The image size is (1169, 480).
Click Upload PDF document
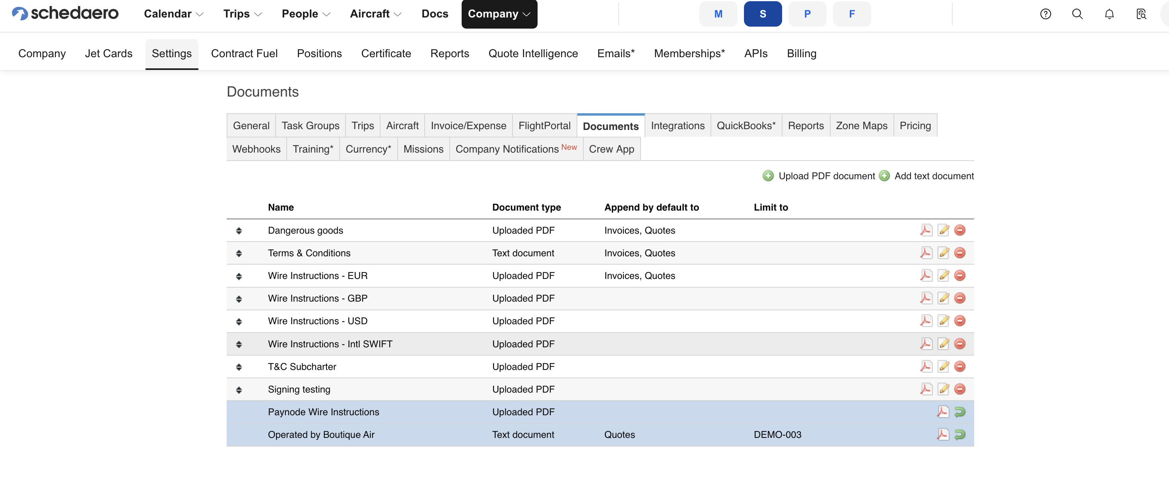pyautogui.click(x=826, y=176)
